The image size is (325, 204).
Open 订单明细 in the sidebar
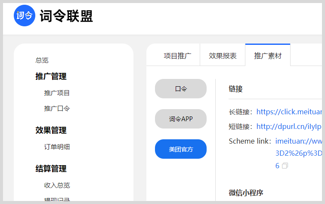(x=57, y=147)
